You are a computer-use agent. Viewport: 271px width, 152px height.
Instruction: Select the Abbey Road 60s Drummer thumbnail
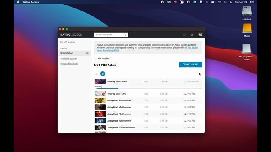100,107
